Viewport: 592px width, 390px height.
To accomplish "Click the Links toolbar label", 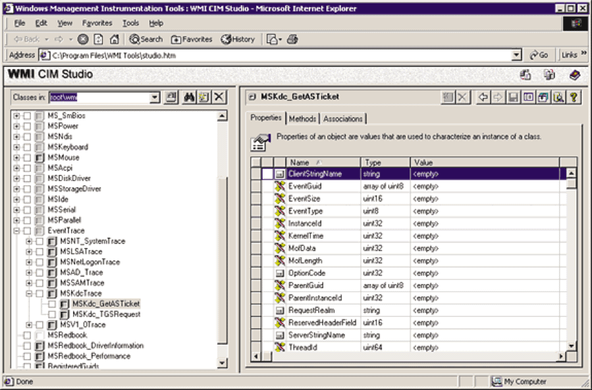I will pos(569,55).
